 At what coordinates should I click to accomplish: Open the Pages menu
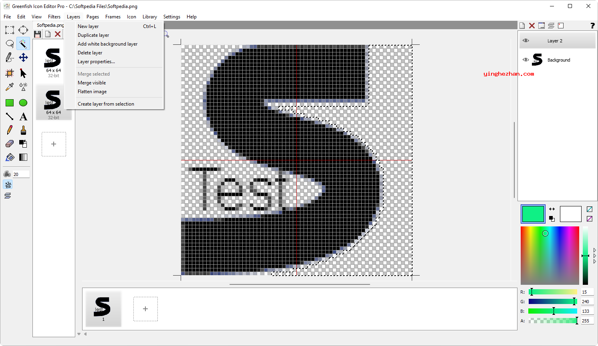(93, 17)
